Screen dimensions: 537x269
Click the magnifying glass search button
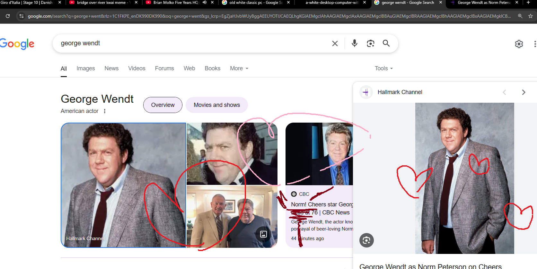pyautogui.click(x=386, y=43)
